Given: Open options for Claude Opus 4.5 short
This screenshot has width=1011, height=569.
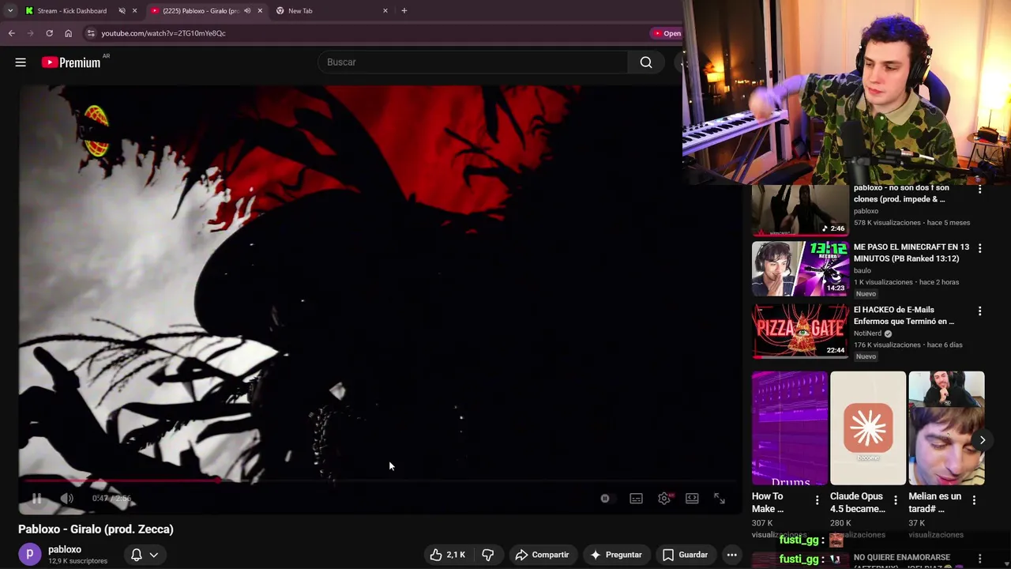Looking at the screenshot, I should 896,500.
